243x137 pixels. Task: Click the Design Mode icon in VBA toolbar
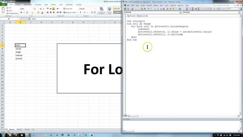(x=164, y=9)
